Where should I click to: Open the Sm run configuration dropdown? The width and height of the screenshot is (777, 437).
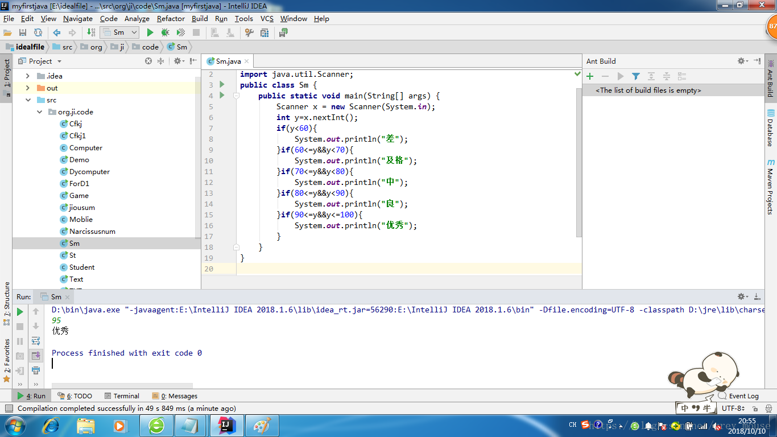coord(119,32)
